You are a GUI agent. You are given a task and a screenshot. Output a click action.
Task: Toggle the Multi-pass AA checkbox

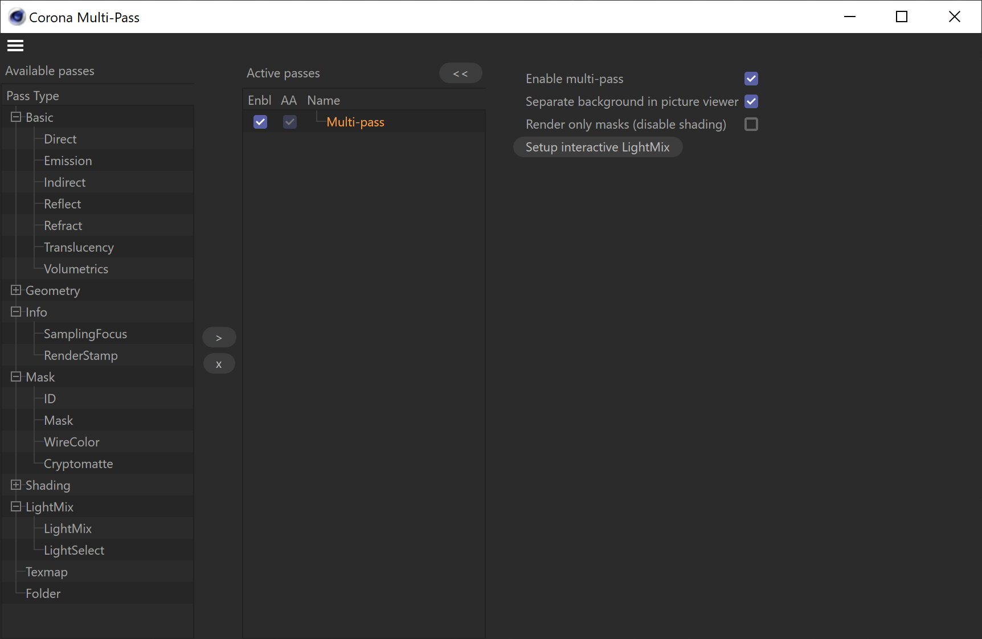290,122
